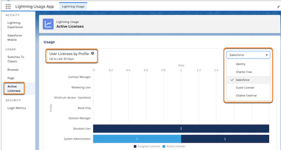The width and height of the screenshot is (281, 150).
Task: Click the Usage section heading
Action: (x=49, y=42)
